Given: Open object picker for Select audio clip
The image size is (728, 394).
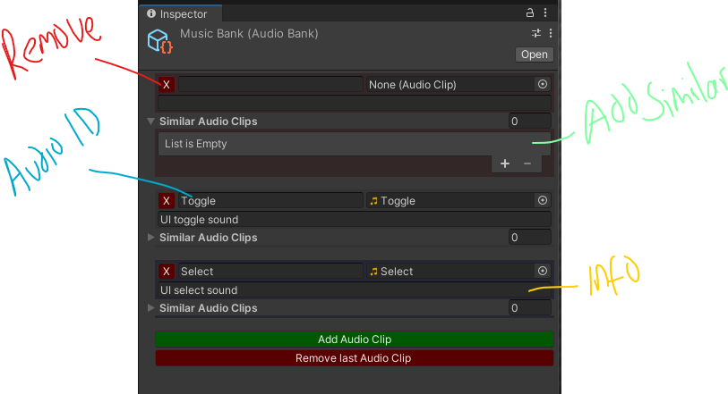Looking at the screenshot, I should [542, 271].
